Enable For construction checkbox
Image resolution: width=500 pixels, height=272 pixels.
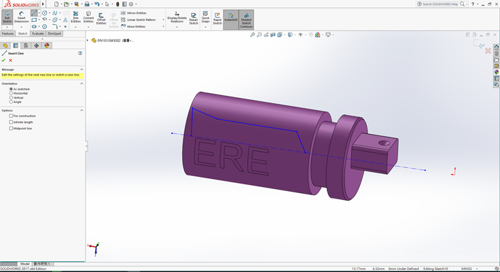point(11,116)
